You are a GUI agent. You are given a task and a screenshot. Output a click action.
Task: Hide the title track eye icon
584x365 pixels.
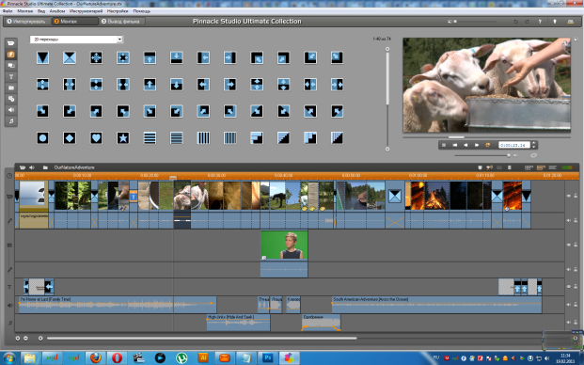(569, 287)
